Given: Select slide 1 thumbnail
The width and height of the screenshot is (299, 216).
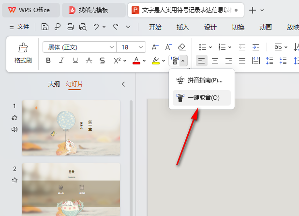Looking at the screenshot, I should click(x=71, y=128).
